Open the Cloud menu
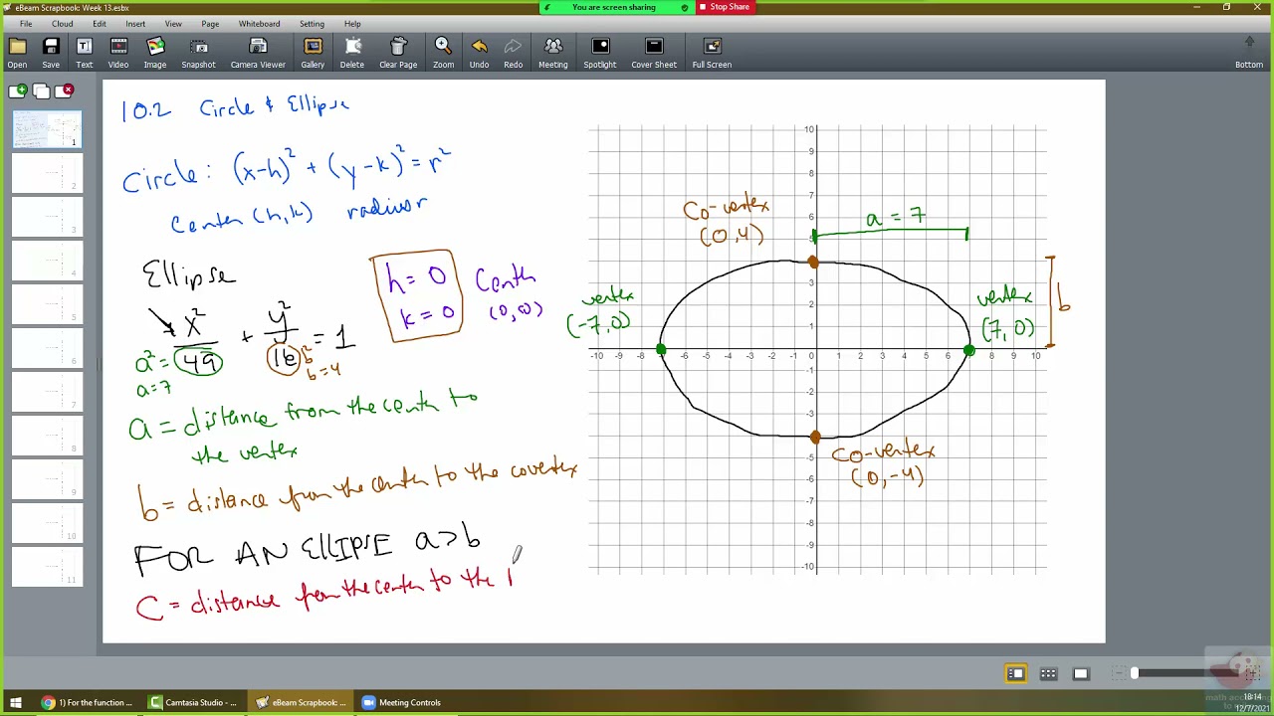The height and width of the screenshot is (716, 1274). point(62,24)
